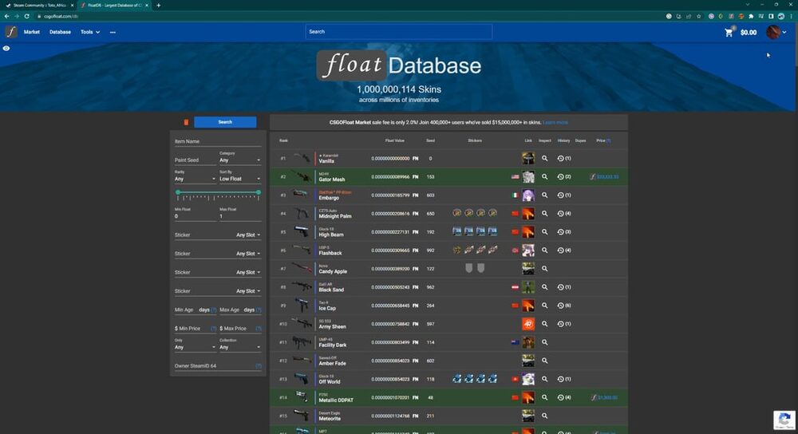Screen dimensions: 798x434
Task: Open the three-dots more menu
Action: click(x=113, y=32)
